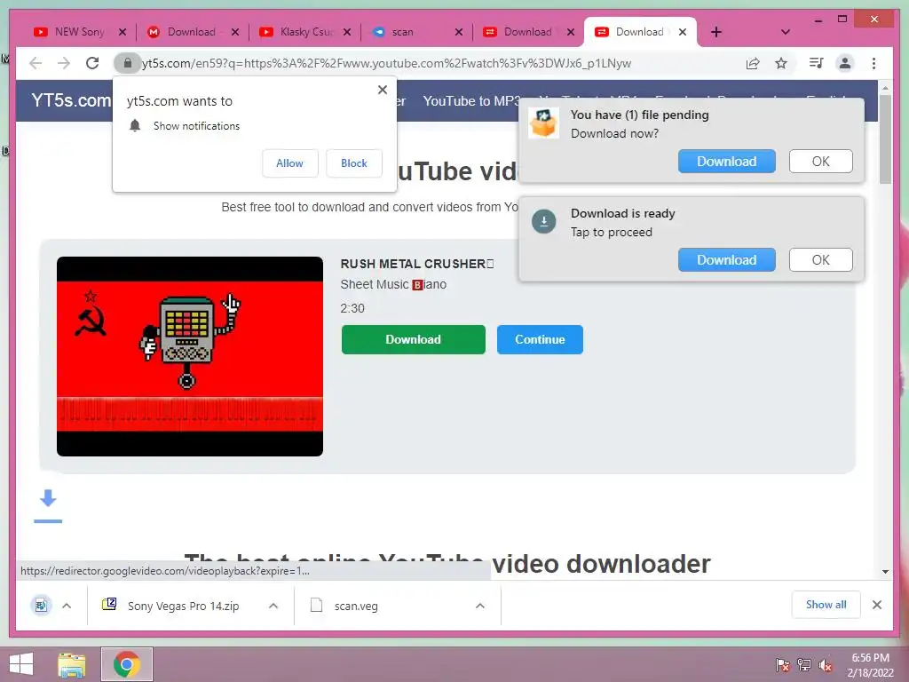Click the Chrome taskbar icon
Image resolution: width=909 pixels, height=682 pixels.
(x=127, y=664)
